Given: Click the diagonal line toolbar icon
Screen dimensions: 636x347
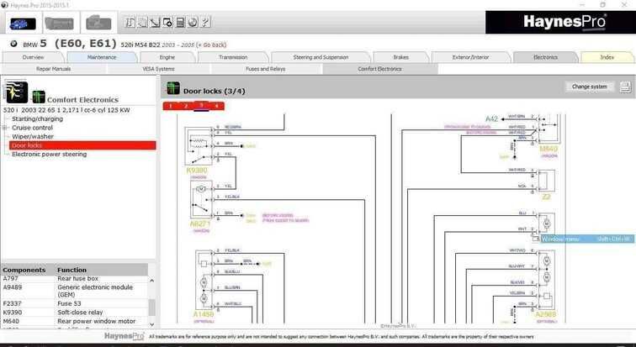Looking at the screenshot, I should (155, 23).
